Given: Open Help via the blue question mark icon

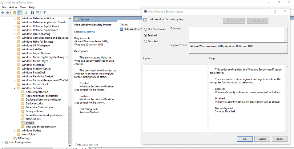Looking at the screenshot, I should [32, 13].
